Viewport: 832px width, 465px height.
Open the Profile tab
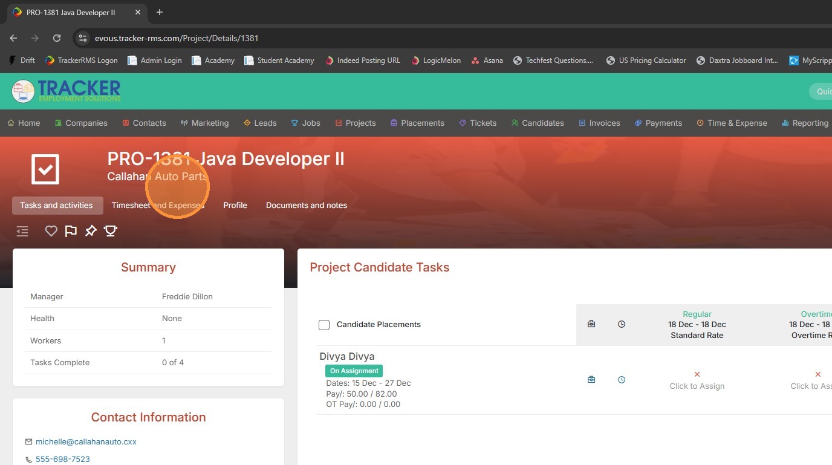(235, 206)
